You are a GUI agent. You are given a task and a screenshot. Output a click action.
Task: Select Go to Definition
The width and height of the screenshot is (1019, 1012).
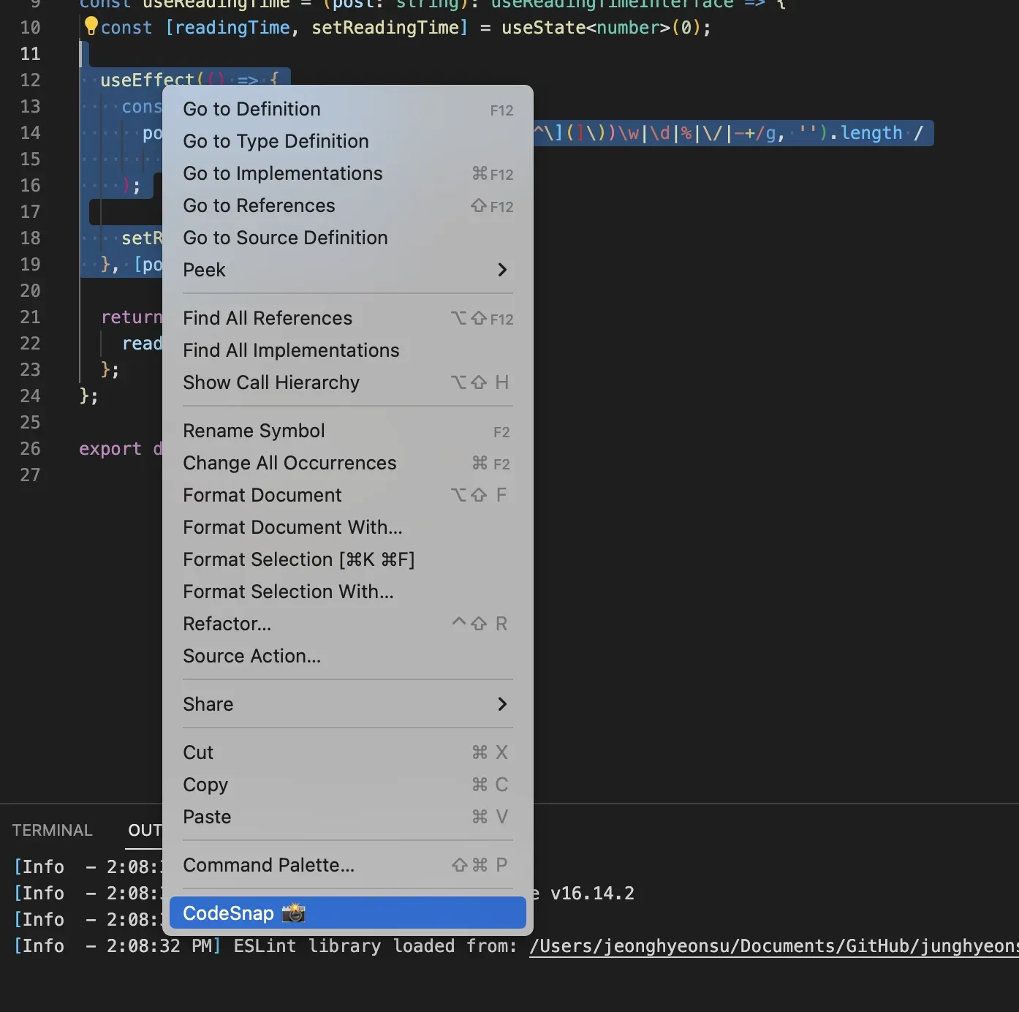(x=251, y=108)
